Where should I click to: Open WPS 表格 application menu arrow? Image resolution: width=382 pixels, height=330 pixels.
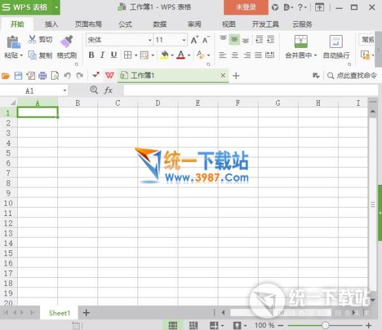[56, 7]
